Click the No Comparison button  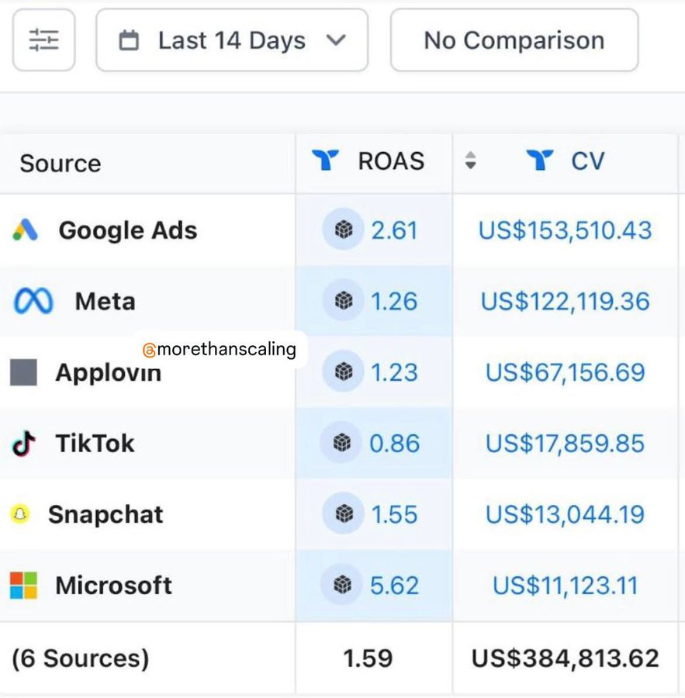click(x=514, y=40)
